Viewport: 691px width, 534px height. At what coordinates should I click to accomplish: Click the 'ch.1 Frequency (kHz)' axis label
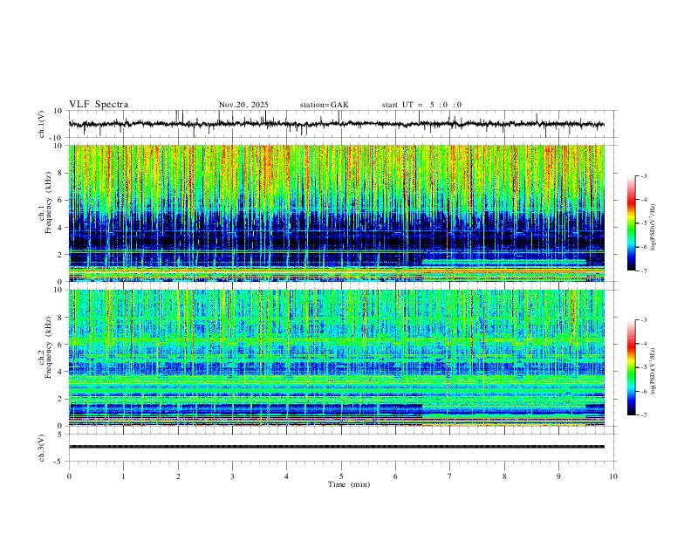coord(45,202)
